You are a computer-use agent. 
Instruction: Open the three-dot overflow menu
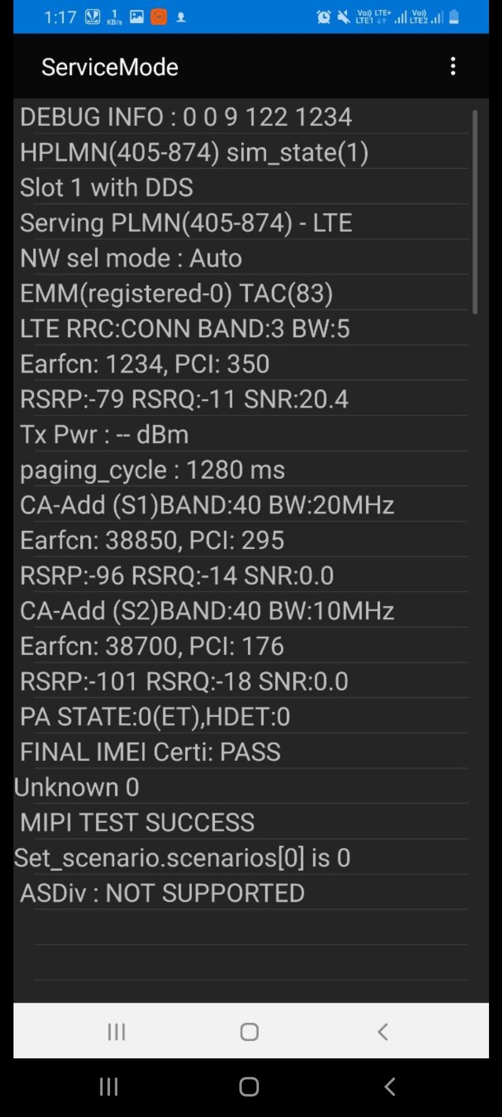coord(453,67)
